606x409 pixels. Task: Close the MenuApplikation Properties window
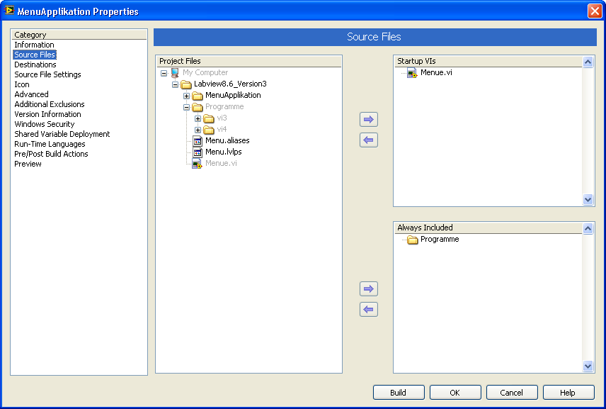[595, 11]
